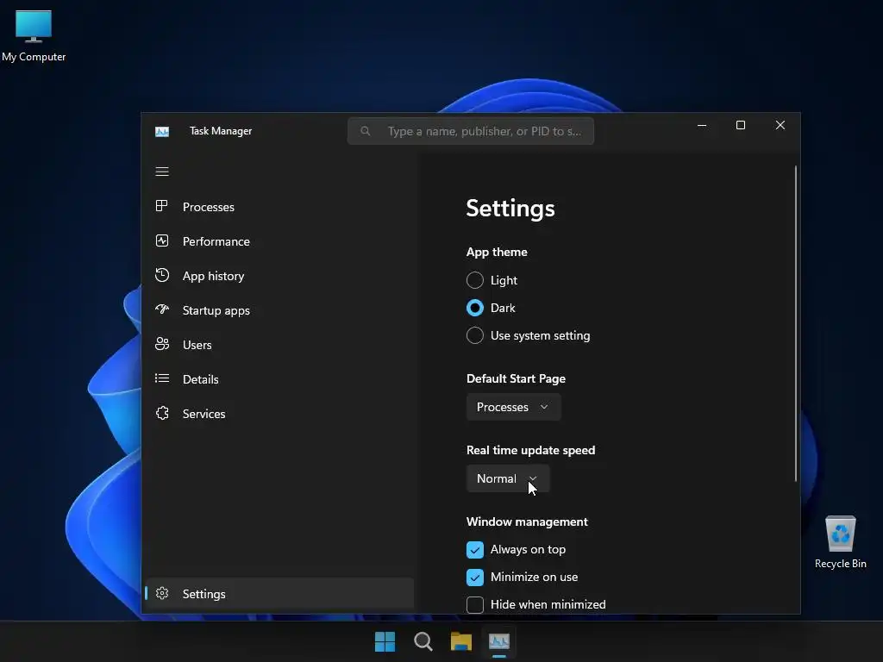
Task: Click the Task Manager title text
Action: 221,131
